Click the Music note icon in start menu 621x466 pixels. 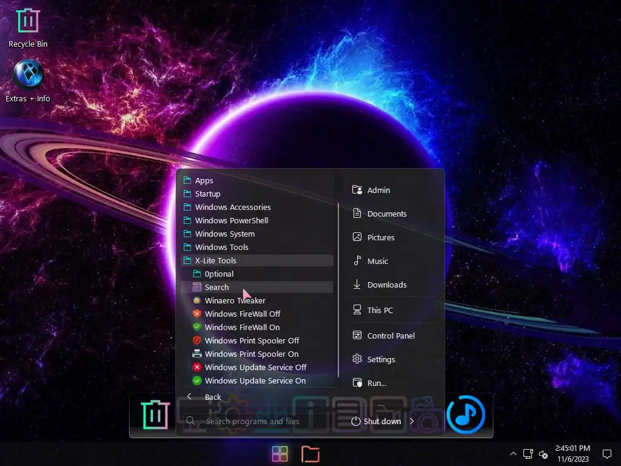357,260
